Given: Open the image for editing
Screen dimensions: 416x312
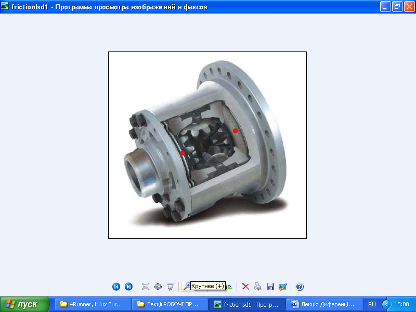Looking at the screenshot, I should tap(283, 287).
